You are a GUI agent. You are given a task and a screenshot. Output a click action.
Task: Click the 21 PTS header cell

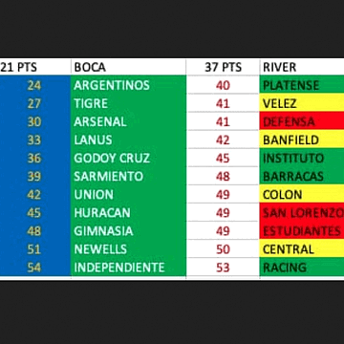point(35,67)
